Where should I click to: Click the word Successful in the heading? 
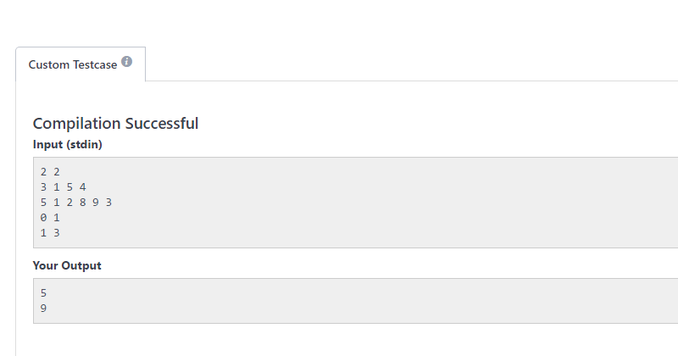tap(162, 123)
